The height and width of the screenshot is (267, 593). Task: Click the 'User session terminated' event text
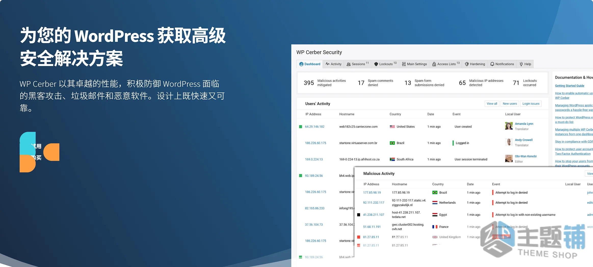coord(471,159)
